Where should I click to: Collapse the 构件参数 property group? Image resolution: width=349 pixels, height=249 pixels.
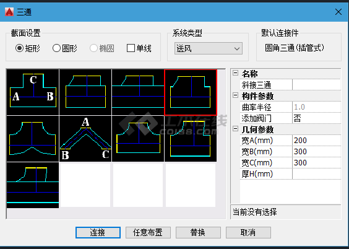coord(236,95)
